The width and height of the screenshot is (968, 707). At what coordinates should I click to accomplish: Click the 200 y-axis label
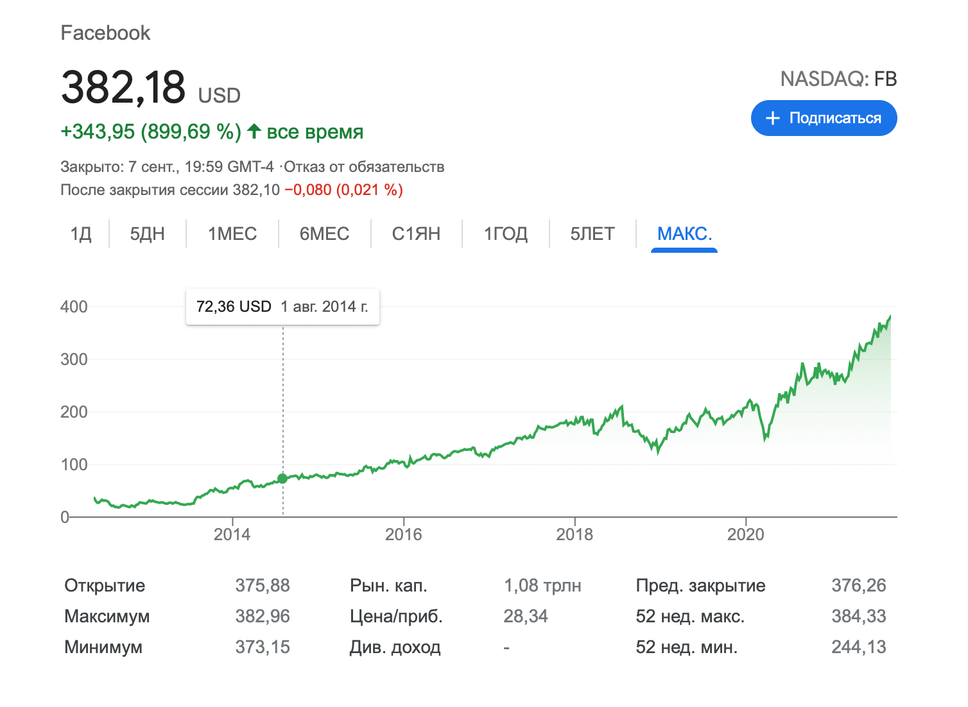tap(74, 412)
